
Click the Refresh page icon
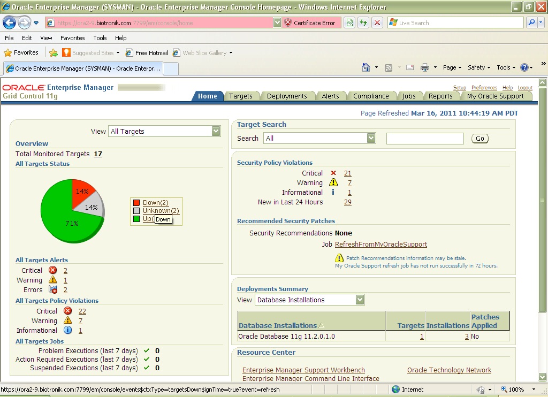tap(363, 22)
